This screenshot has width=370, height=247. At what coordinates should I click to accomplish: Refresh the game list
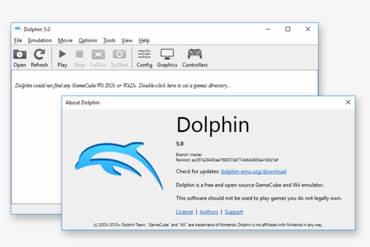click(x=39, y=58)
